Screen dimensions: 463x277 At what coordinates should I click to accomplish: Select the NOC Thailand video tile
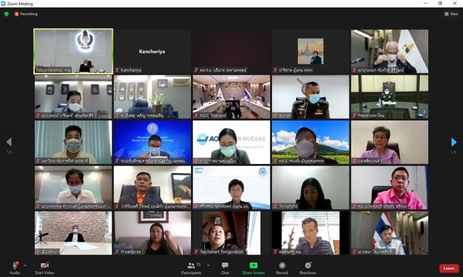pos(231,97)
